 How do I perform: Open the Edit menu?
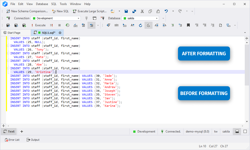[21, 4]
